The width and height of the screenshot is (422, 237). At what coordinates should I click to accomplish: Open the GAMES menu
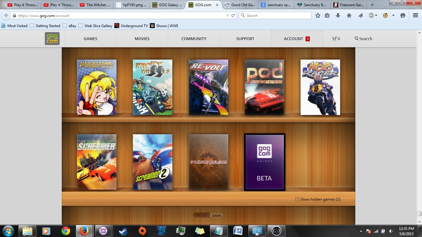pos(91,39)
